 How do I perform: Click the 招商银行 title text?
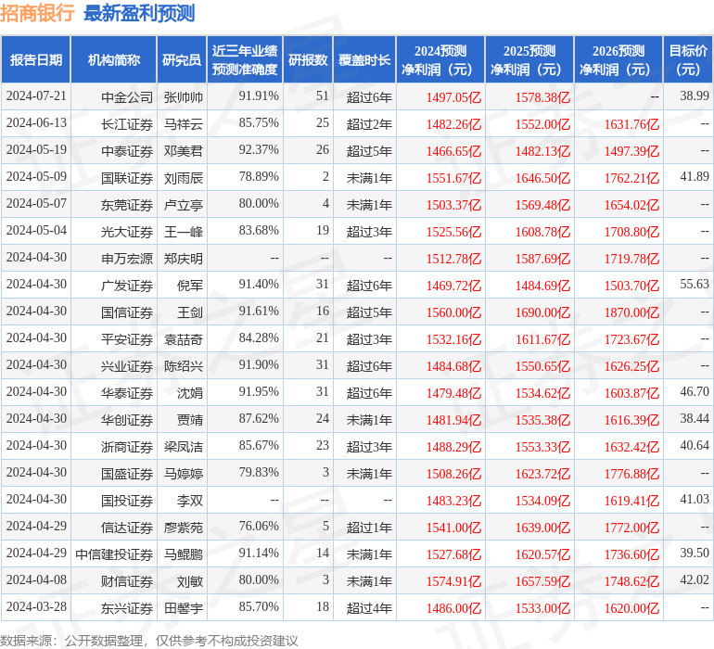coord(37,13)
